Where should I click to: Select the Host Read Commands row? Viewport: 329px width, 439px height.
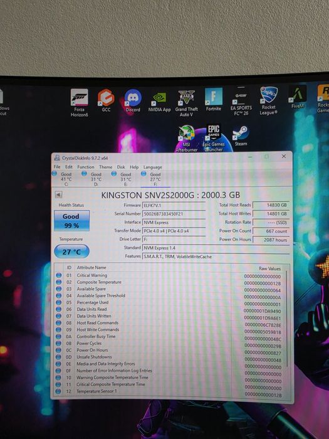169,323
